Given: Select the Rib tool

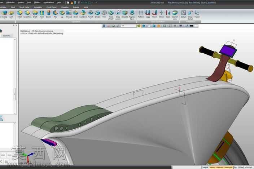Looking at the screenshot, I should [55, 14].
